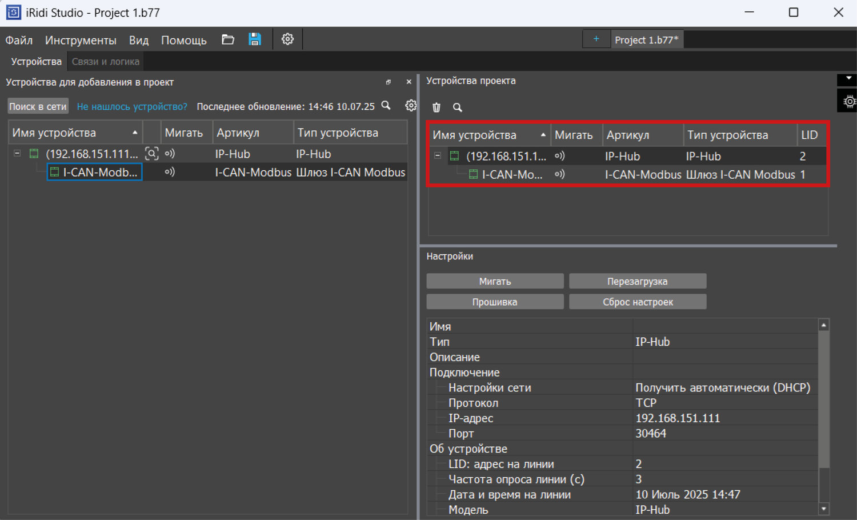Click the scan icon beside left IP-Hub
Viewport: 857px width, 520px height.
click(x=151, y=154)
